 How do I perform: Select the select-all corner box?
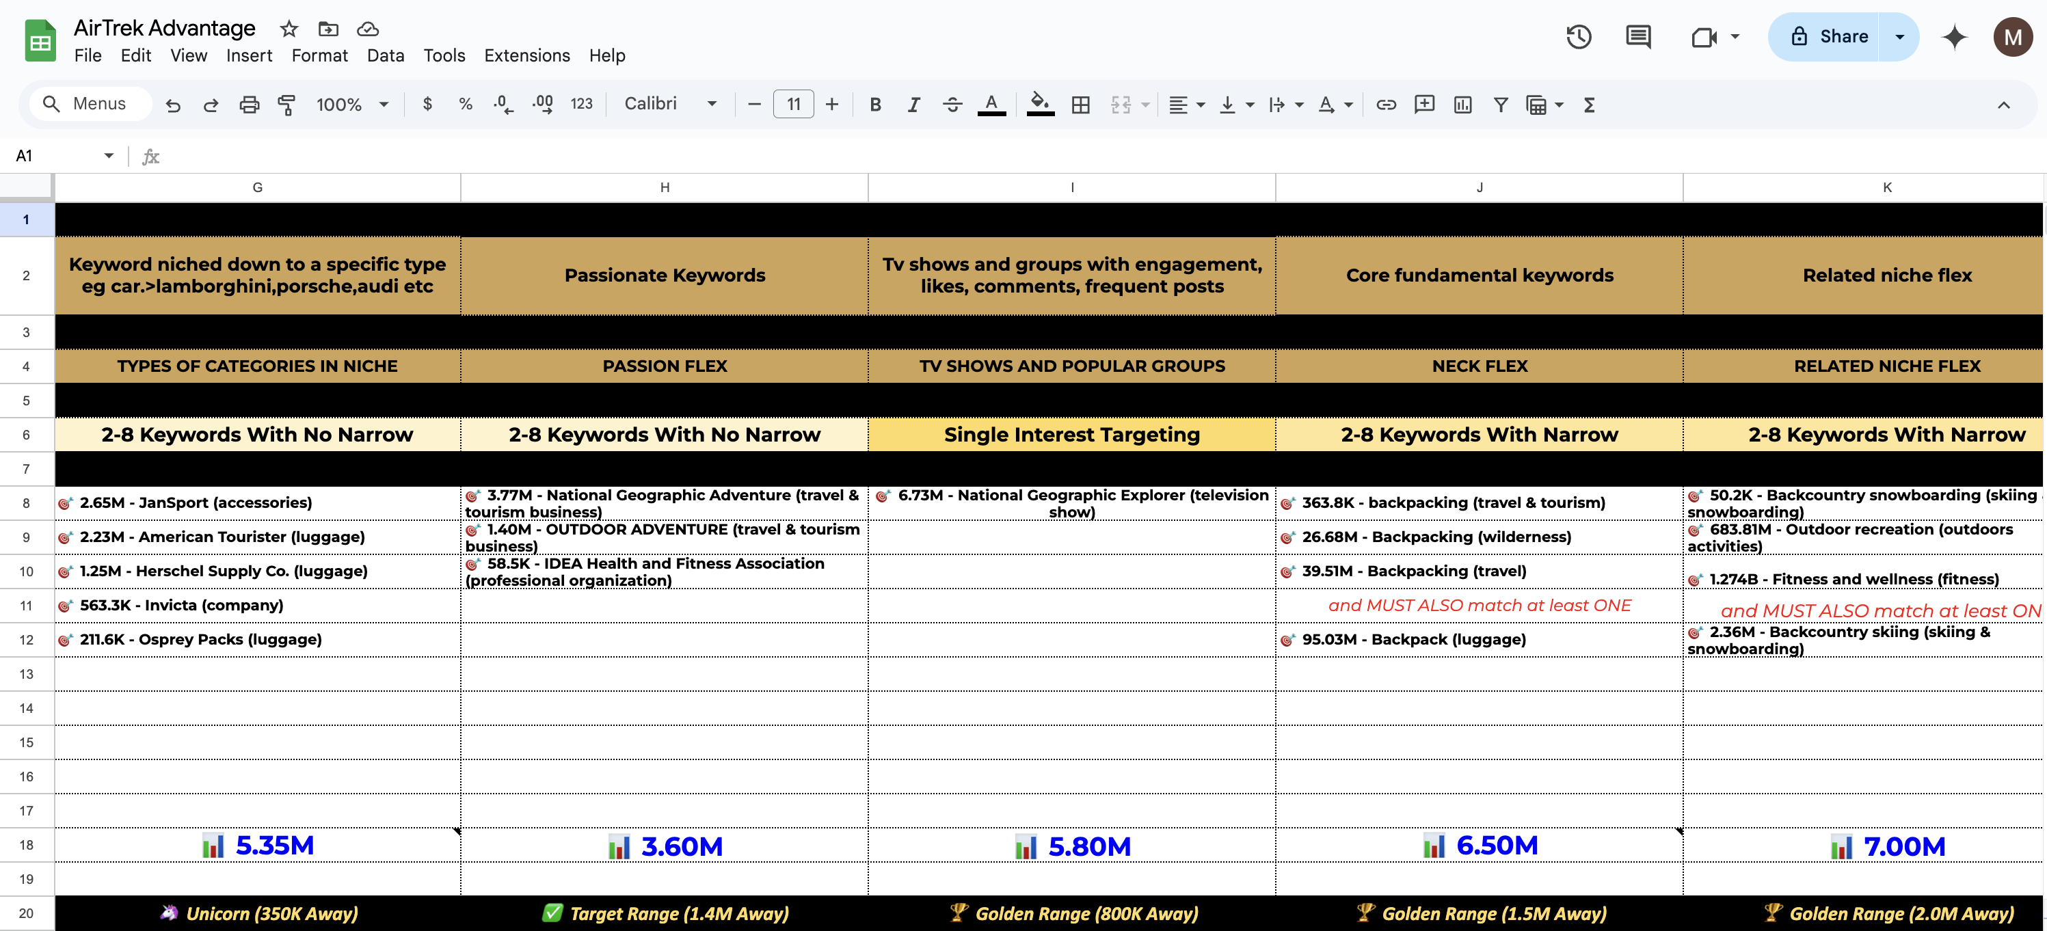tap(26, 187)
